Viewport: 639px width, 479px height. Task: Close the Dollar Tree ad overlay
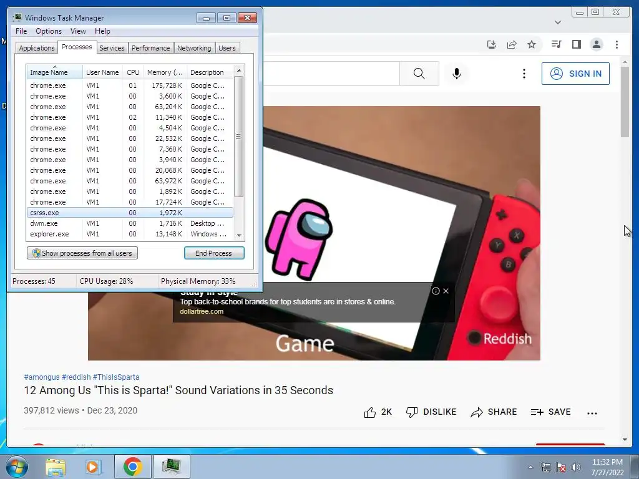point(446,291)
